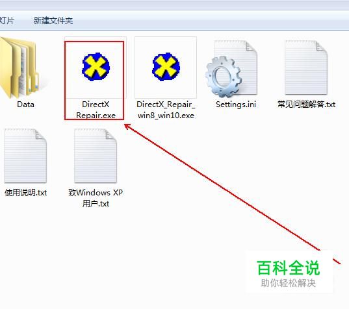
Task: Select the DirectX_Repair_win8_win10.exe application icon
Action: tap(166, 67)
